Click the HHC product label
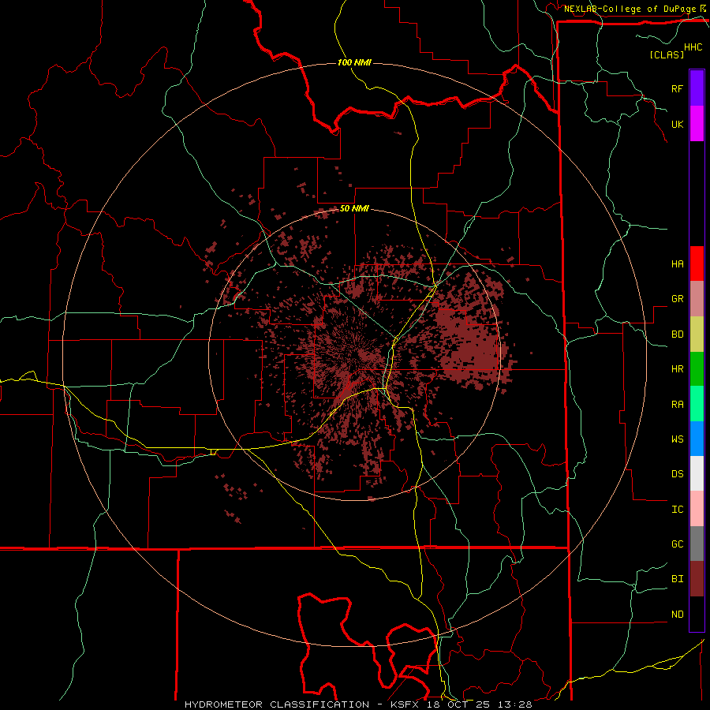This screenshot has width=710, height=710. coord(693,47)
